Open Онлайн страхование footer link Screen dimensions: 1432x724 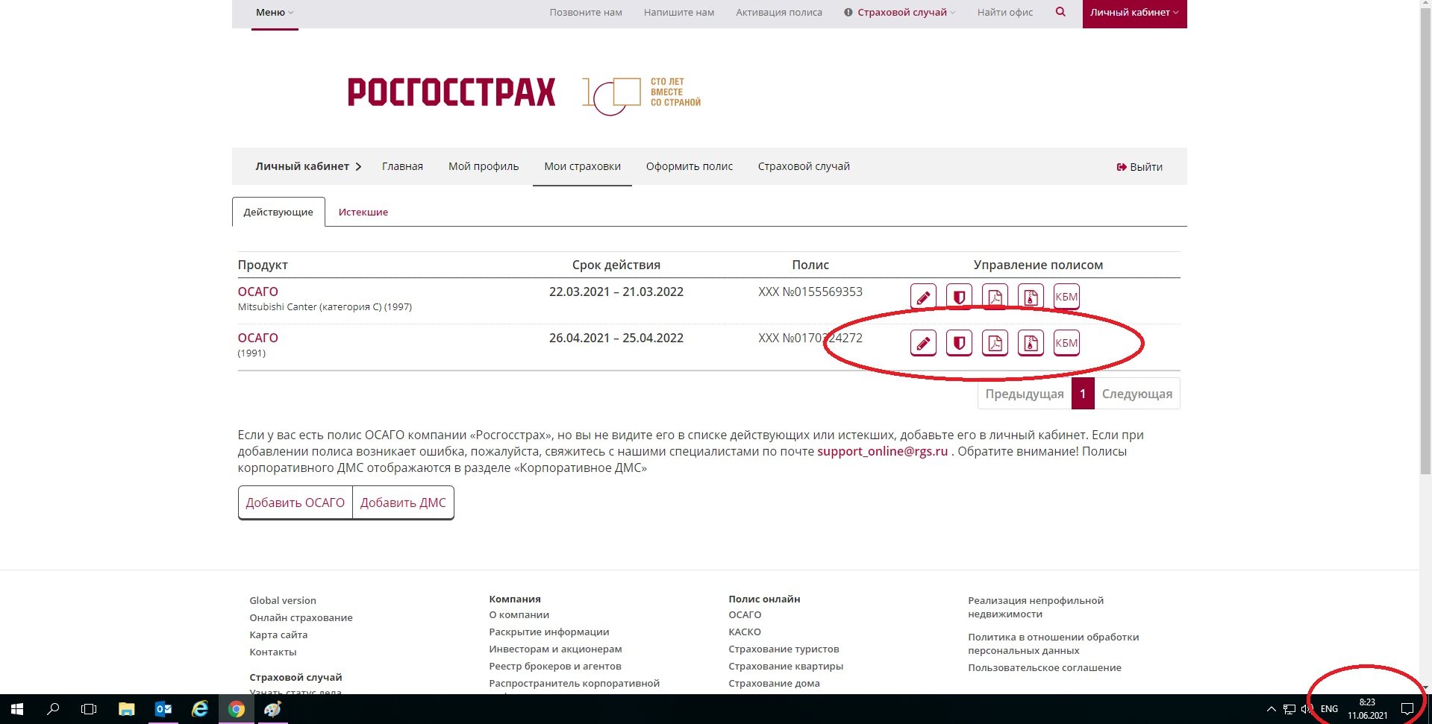pos(301,617)
